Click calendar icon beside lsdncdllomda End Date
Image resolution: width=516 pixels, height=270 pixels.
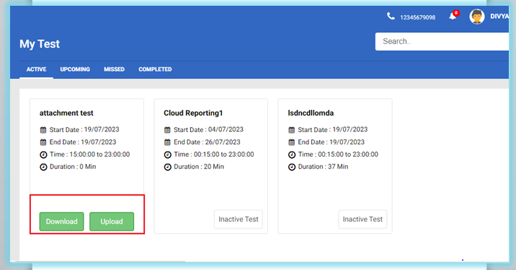(292, 142)
